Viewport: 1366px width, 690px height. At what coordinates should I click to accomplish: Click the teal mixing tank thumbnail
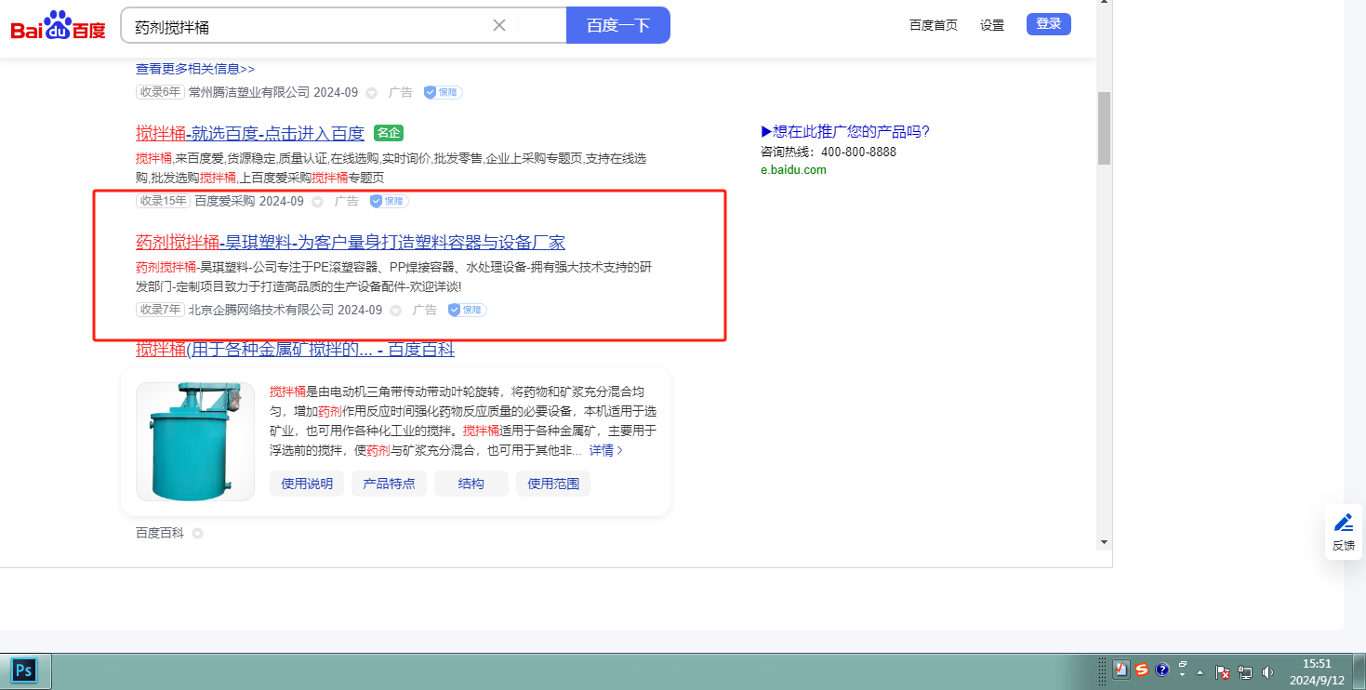point(195,442)
